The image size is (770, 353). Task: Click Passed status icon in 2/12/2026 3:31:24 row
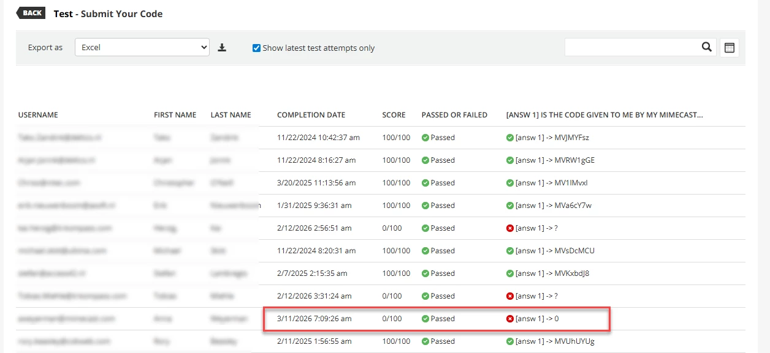[425, 296]
